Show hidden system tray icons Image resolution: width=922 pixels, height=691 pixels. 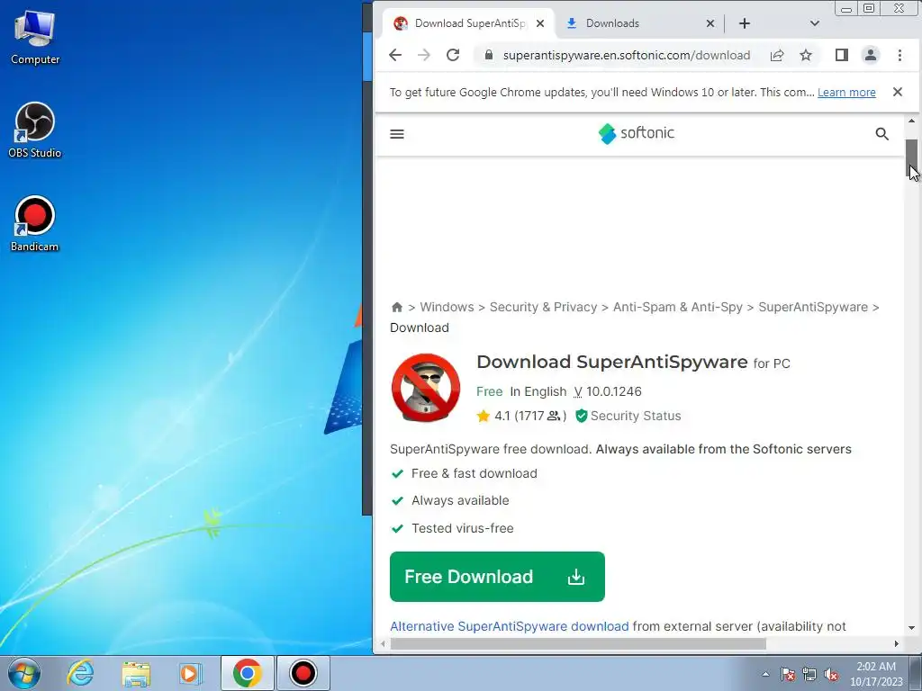(x=765, y=674)
